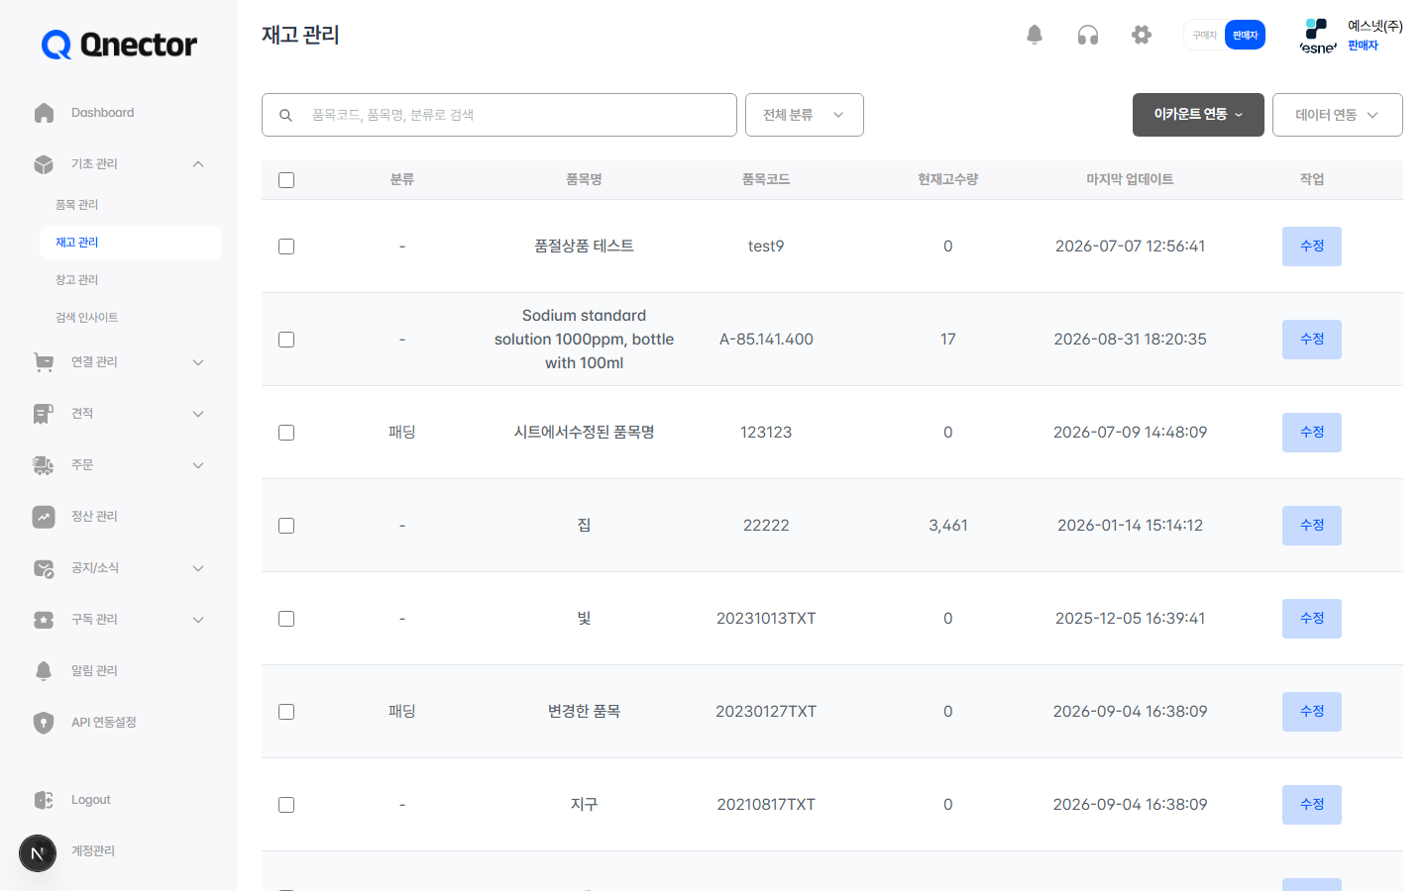Expand the 주문 chevron
The height and width of the screenshot is (891, 1427).
[198, 465]
